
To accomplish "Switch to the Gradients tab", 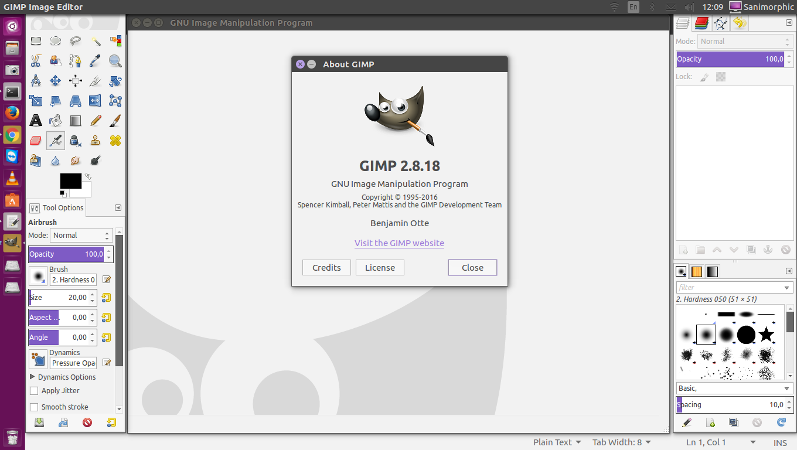I will point(712,272).
